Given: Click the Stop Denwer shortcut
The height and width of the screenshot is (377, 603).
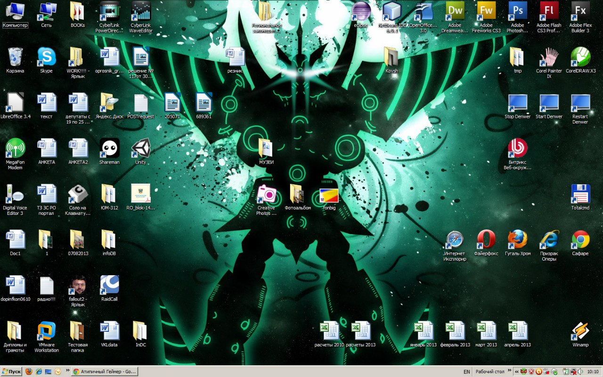Looking at the screenshot, I should click(x=517, y=106).
